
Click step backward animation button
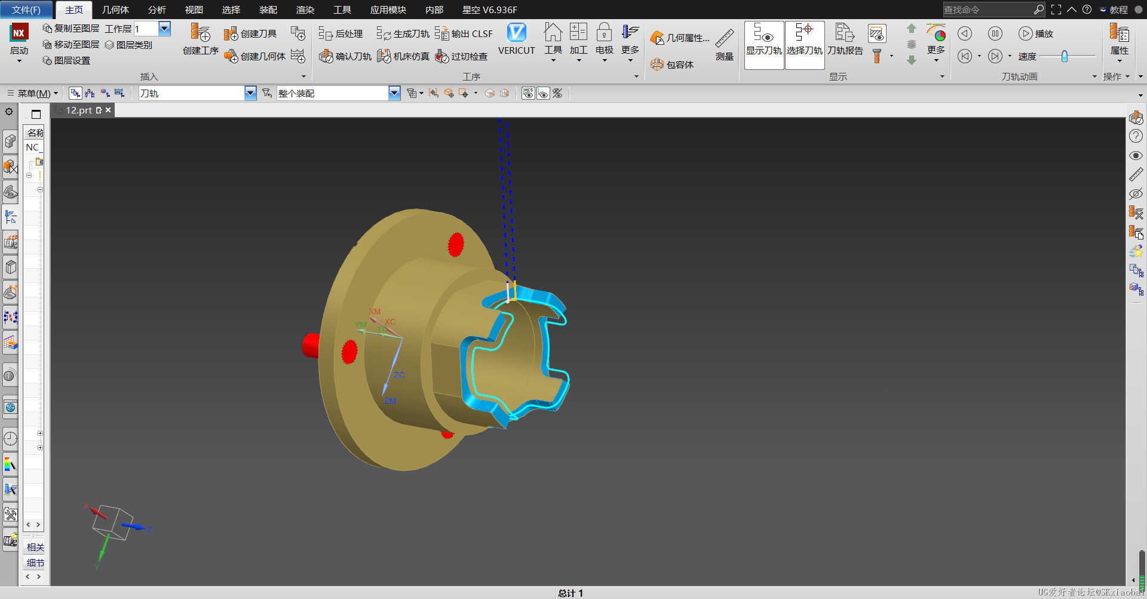click(x=965, y=33)
